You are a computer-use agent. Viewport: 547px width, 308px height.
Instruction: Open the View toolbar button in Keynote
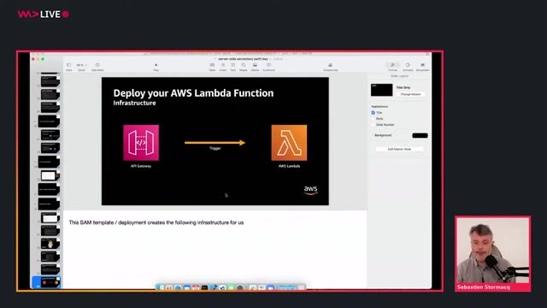[x=68, y=67]
